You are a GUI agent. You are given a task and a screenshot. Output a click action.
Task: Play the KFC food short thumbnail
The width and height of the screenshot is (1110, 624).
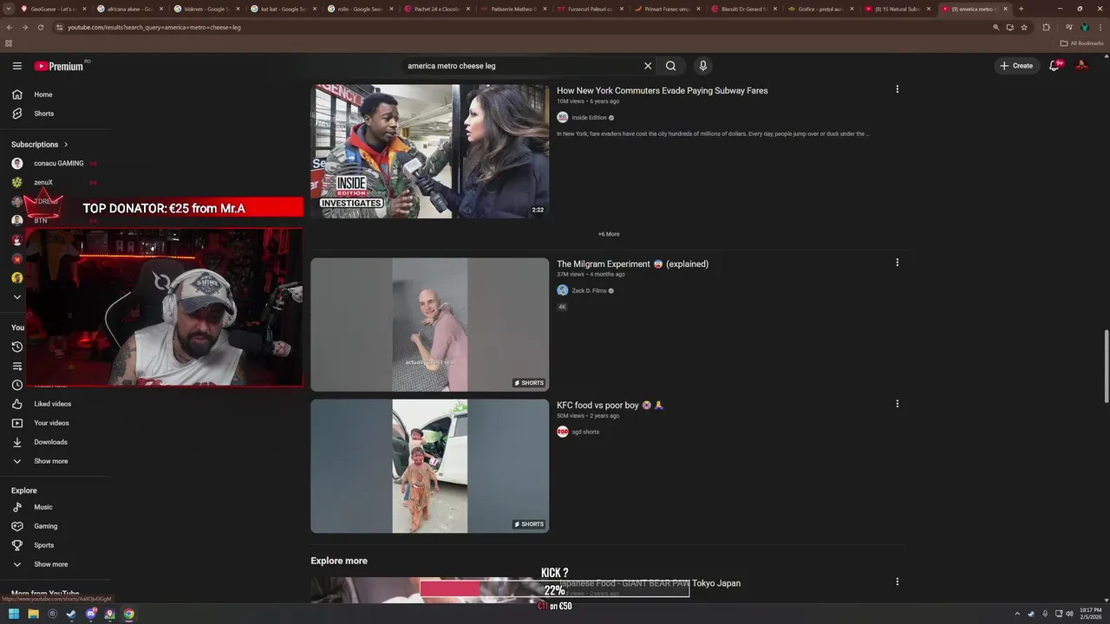429,465
